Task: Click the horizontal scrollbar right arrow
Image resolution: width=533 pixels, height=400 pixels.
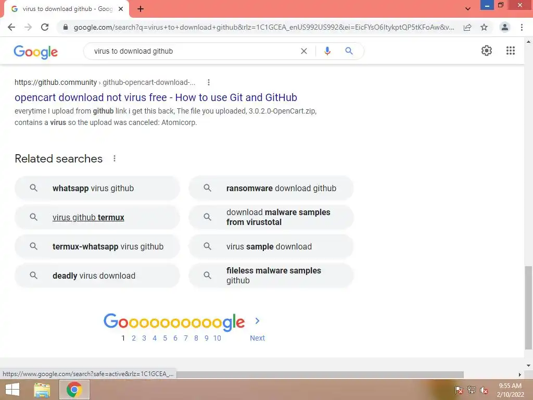Action: click(x=520, y=374)
